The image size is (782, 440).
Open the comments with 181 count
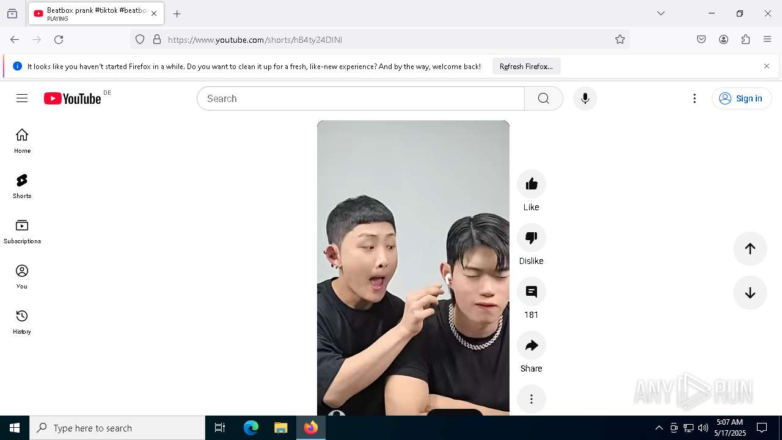pyautogui.click(x=532, y=291)
